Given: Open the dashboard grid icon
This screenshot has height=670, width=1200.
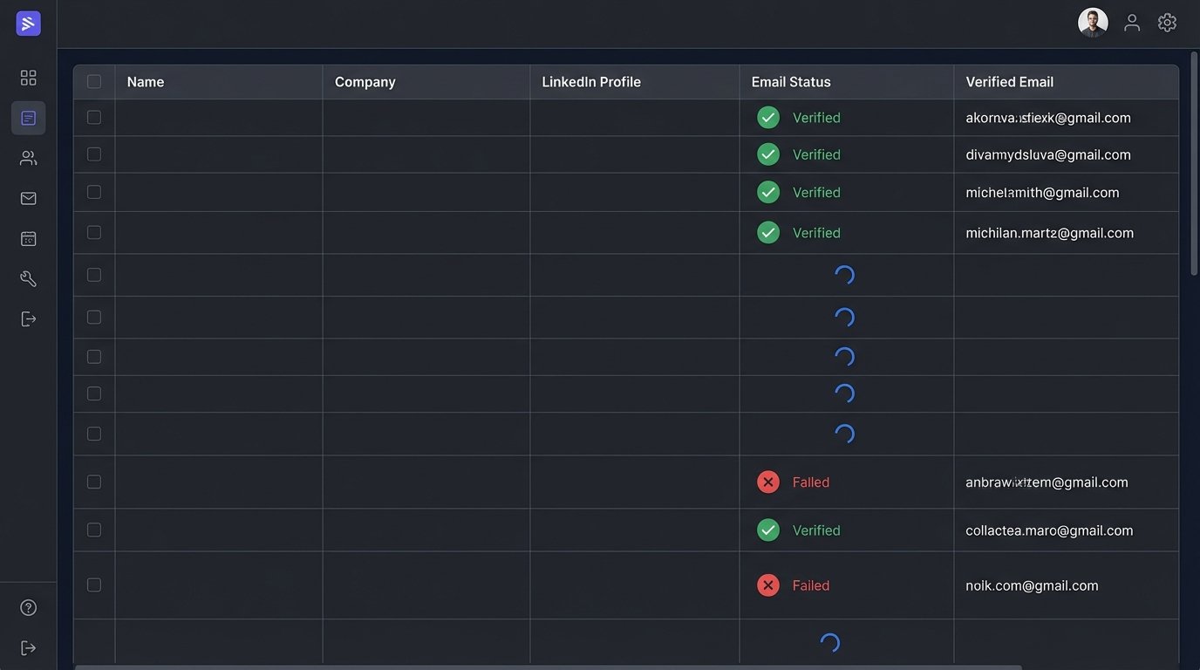Looking at the screenshot, I should click(x=28, y=78).
